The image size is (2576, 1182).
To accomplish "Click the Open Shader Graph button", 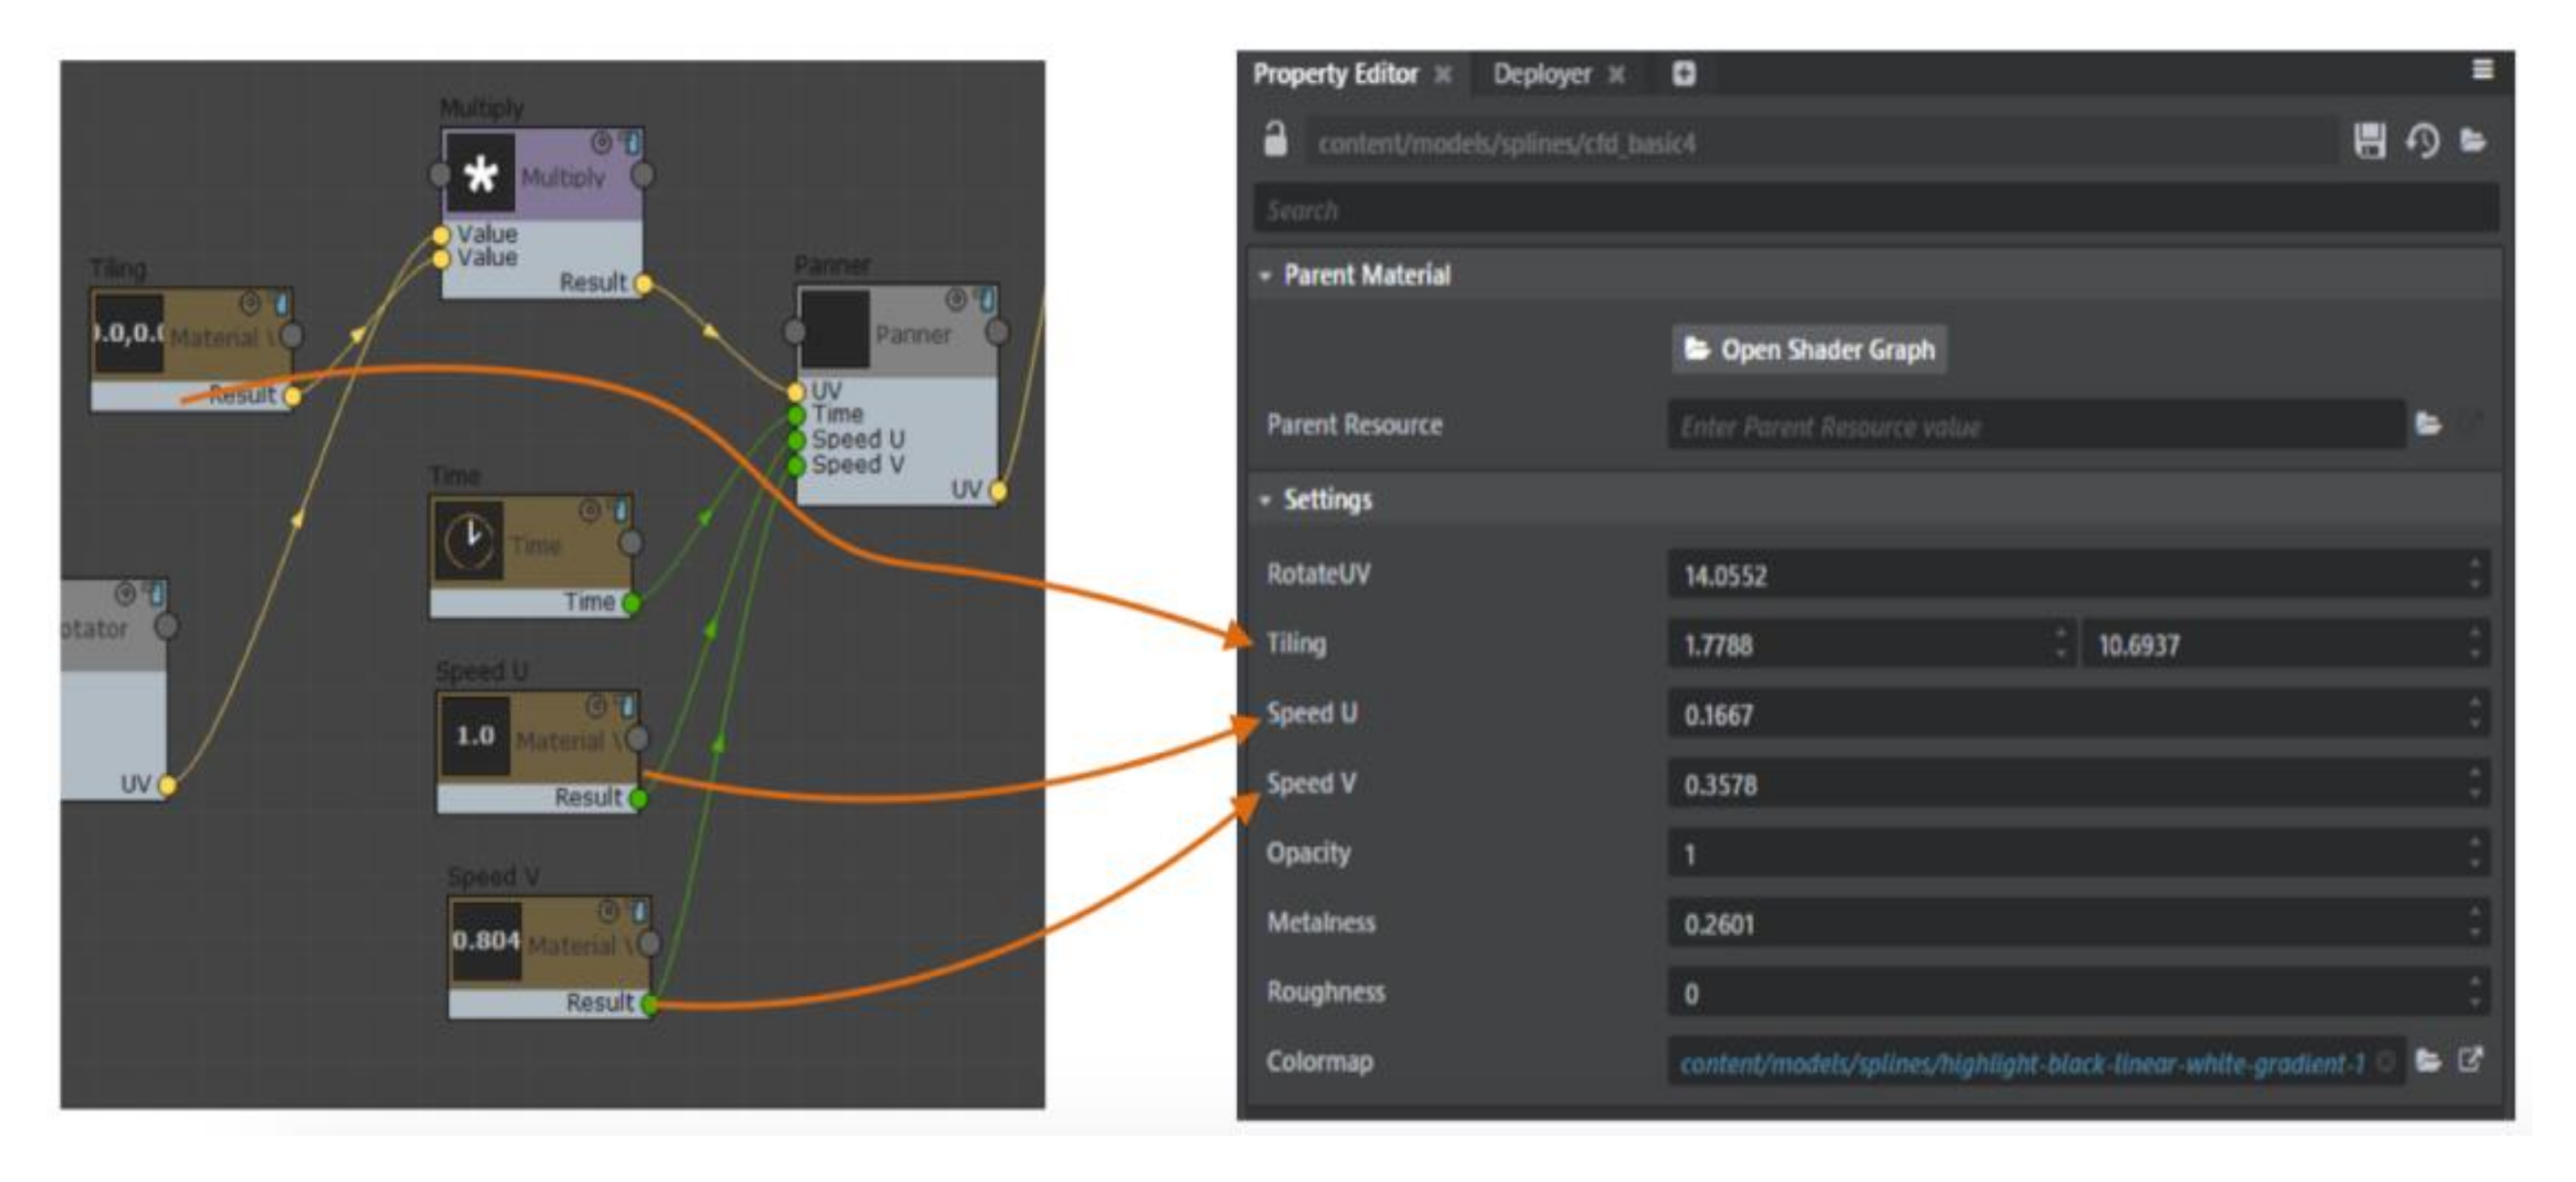I will click(1809, 349).
